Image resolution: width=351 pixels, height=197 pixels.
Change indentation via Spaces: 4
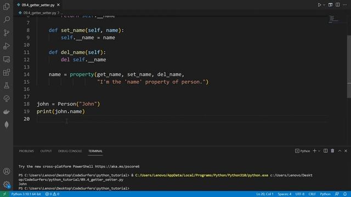tap(285, 194)
